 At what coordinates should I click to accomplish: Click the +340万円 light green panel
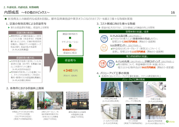pyautogui.click(x=70, y=73)
